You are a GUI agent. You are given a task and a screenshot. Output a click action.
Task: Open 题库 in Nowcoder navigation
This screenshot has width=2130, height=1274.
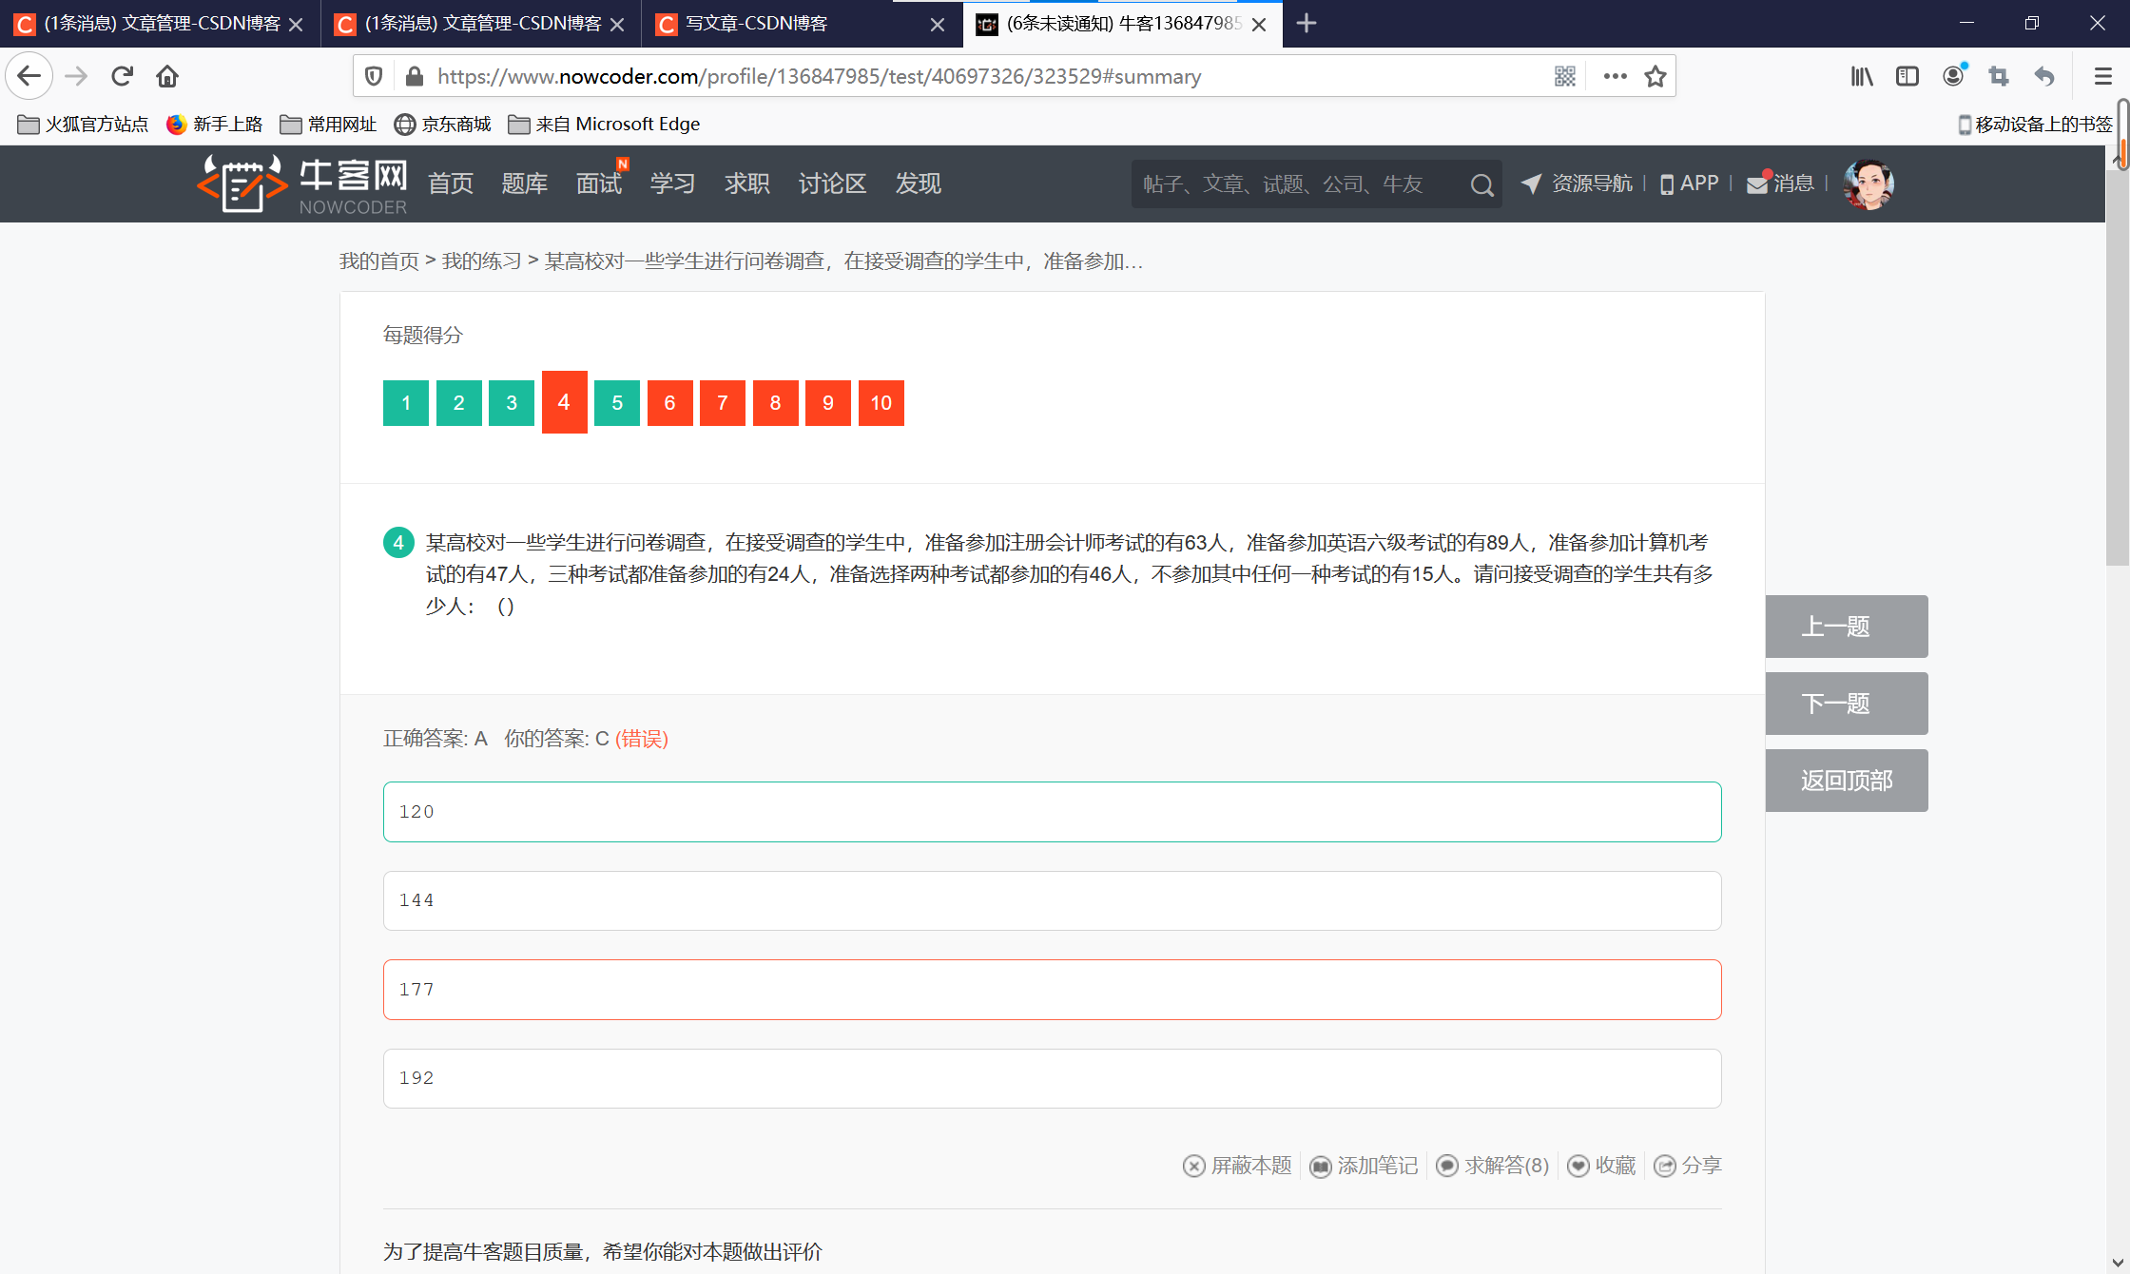(525, 183)
